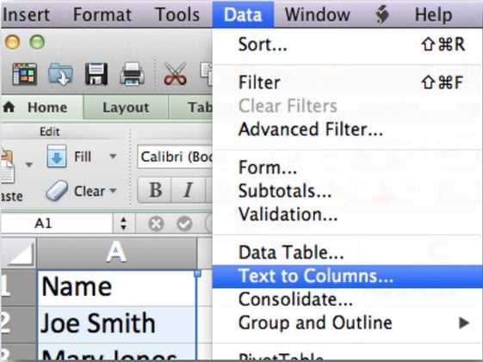Screen dimensions: 483x362
Task: Select Advanced Filter... menu entry
Action: point(348,129)
